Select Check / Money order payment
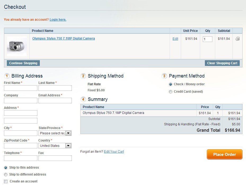Screen dimensions: 246x188 coord(170,84)
